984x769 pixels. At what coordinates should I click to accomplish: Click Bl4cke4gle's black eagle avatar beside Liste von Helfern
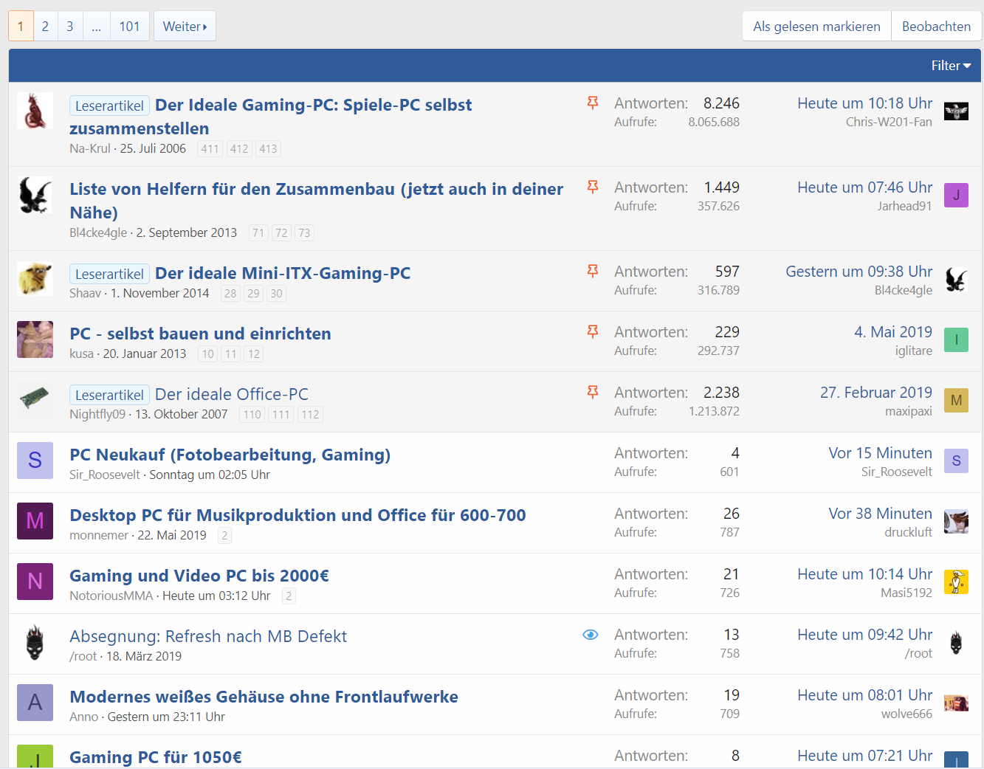35,195
